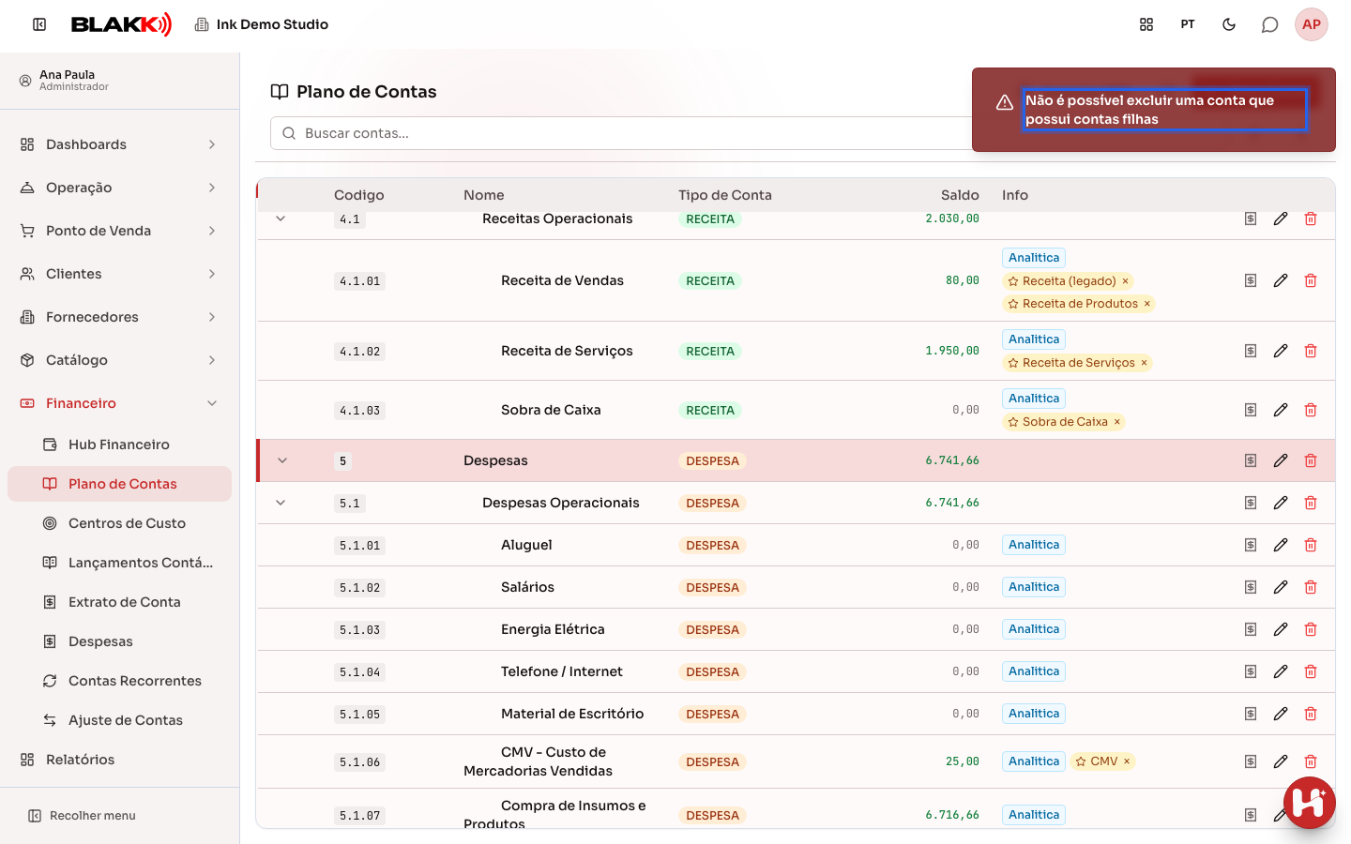This screenshot has height=844, width=1351.
Task: Remove the CMV tag
Action: pyautogui.click(x=1127, y=761)
